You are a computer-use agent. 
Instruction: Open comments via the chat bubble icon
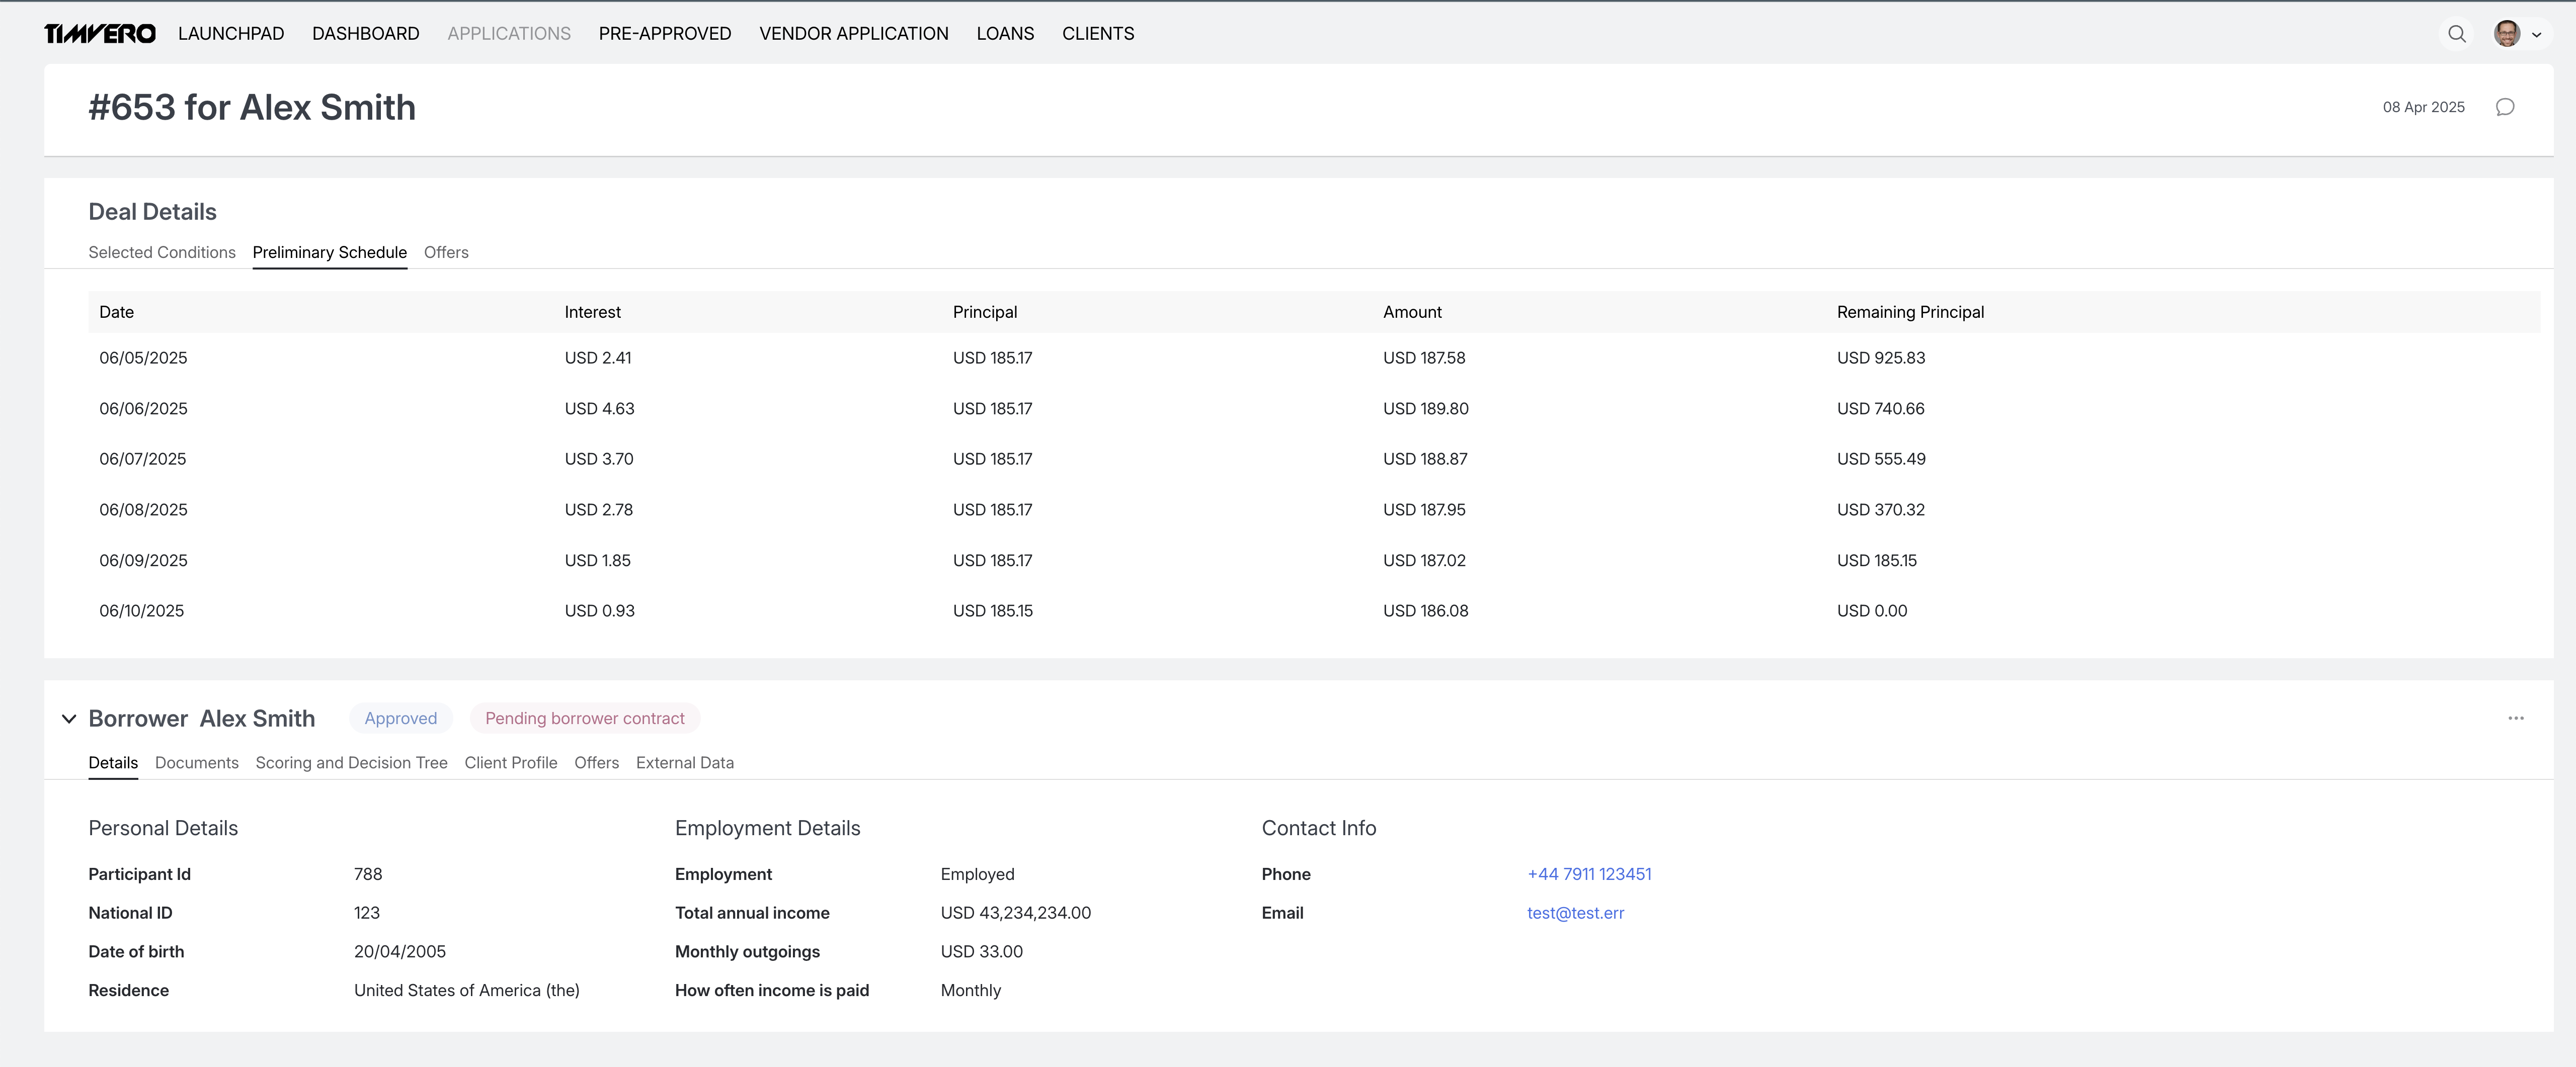2505,107
